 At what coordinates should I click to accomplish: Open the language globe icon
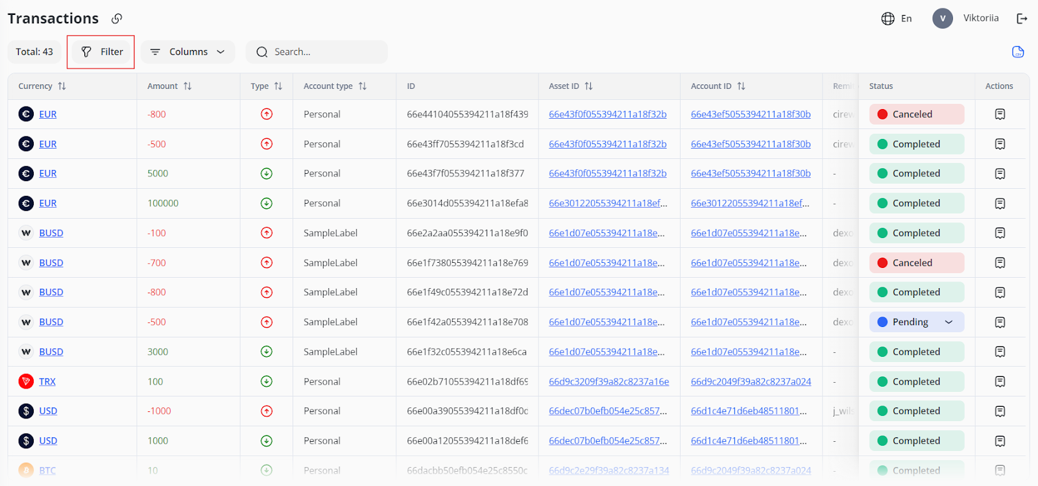click(888, 18)
